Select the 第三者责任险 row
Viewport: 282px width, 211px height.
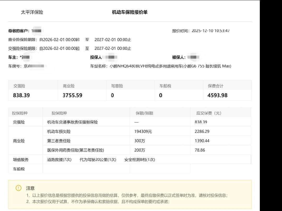pos(59,141)
